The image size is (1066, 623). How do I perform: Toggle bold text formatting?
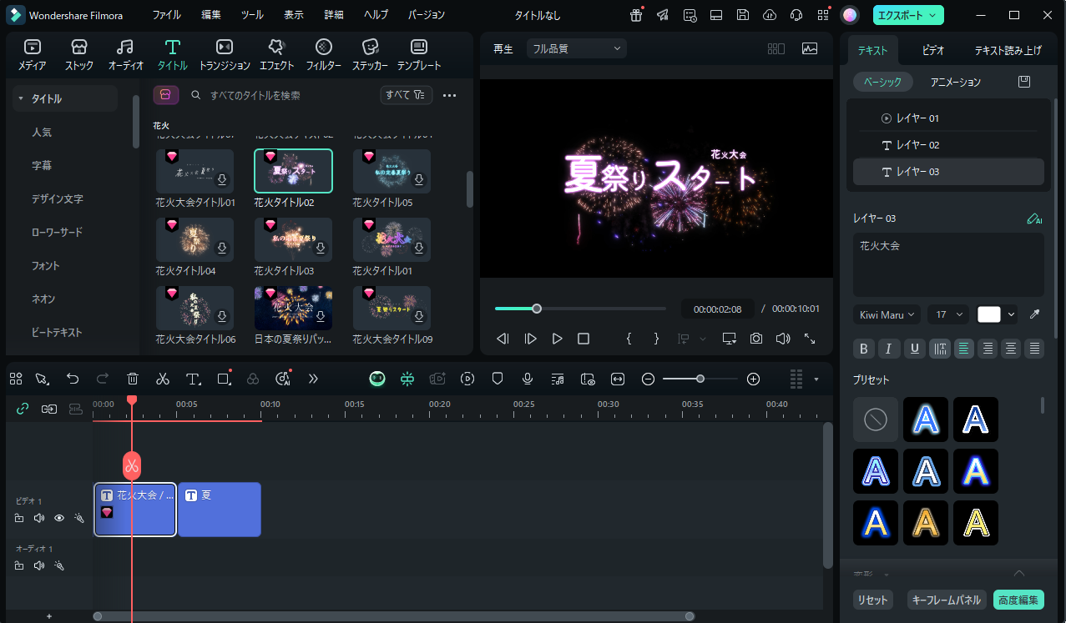[x=864, y=349]
